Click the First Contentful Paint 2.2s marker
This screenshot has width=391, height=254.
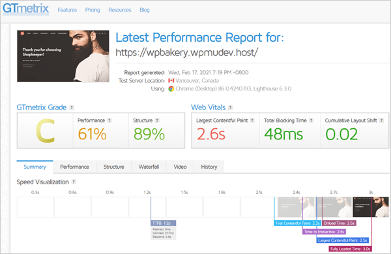[x=297, y=223]
